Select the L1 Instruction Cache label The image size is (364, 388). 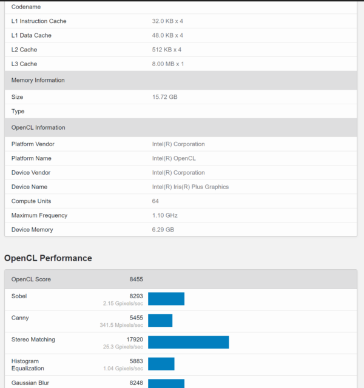39,21
